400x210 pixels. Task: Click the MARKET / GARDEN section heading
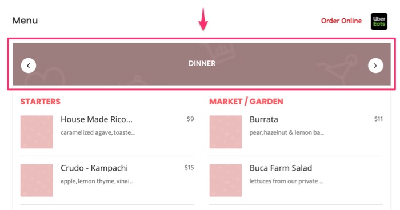(x=246, y=102)
